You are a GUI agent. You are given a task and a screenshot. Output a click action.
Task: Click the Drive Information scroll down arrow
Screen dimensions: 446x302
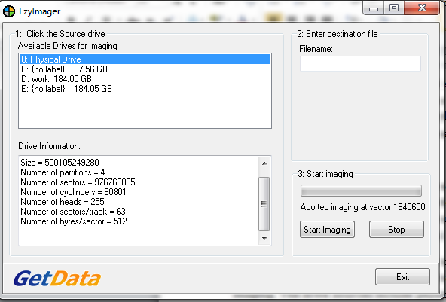(264, 238)
